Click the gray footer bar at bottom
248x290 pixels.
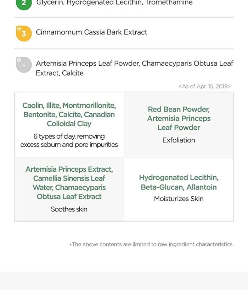click(124, 281)
